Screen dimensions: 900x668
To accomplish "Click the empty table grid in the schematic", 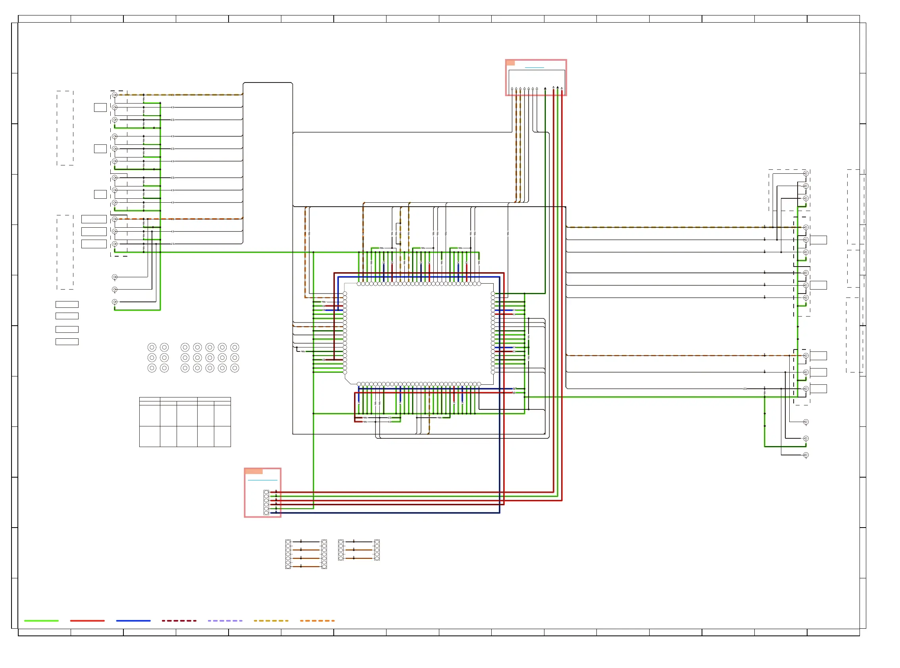I will [x=185, y=422].
